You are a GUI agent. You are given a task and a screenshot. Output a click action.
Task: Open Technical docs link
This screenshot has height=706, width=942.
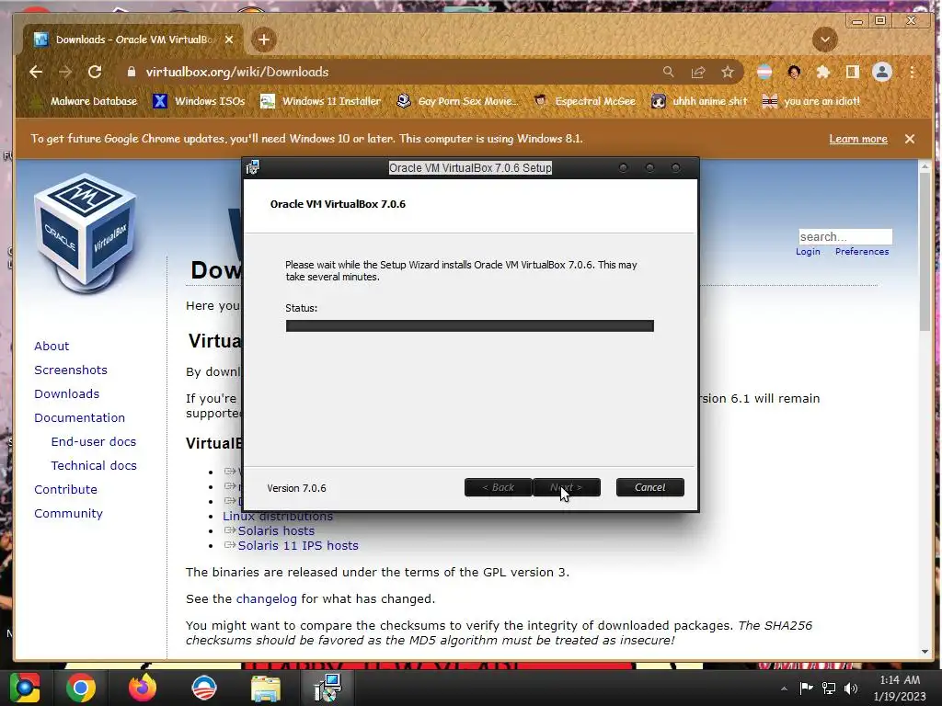94,466
